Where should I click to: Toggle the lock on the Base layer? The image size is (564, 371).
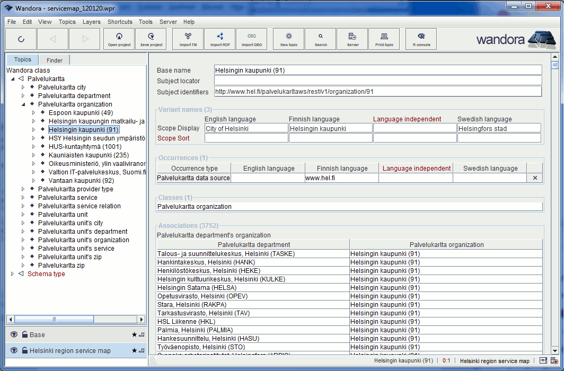pyautogui.click(x=24, y=334)
